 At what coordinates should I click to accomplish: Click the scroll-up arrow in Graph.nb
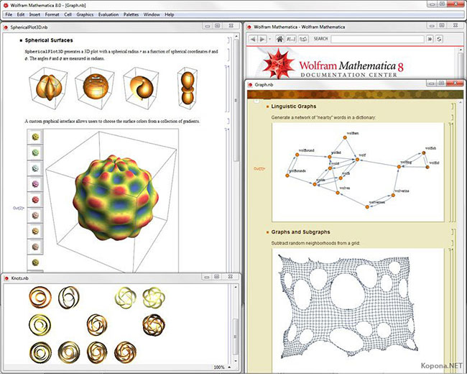coord(461,102)
